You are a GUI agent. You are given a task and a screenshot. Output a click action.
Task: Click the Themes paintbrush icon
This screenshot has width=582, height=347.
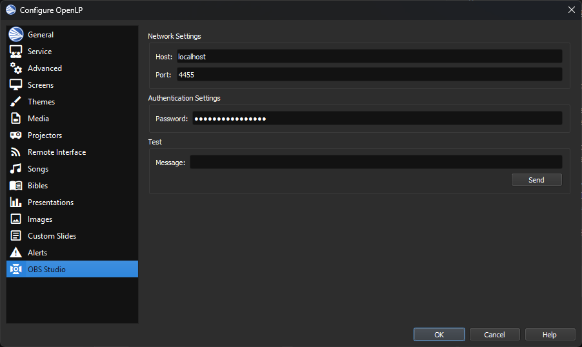coord(16,102)
